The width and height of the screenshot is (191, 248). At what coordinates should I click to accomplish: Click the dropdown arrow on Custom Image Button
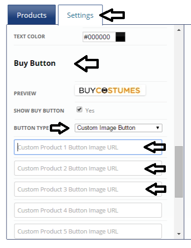(x=157, y=128)
